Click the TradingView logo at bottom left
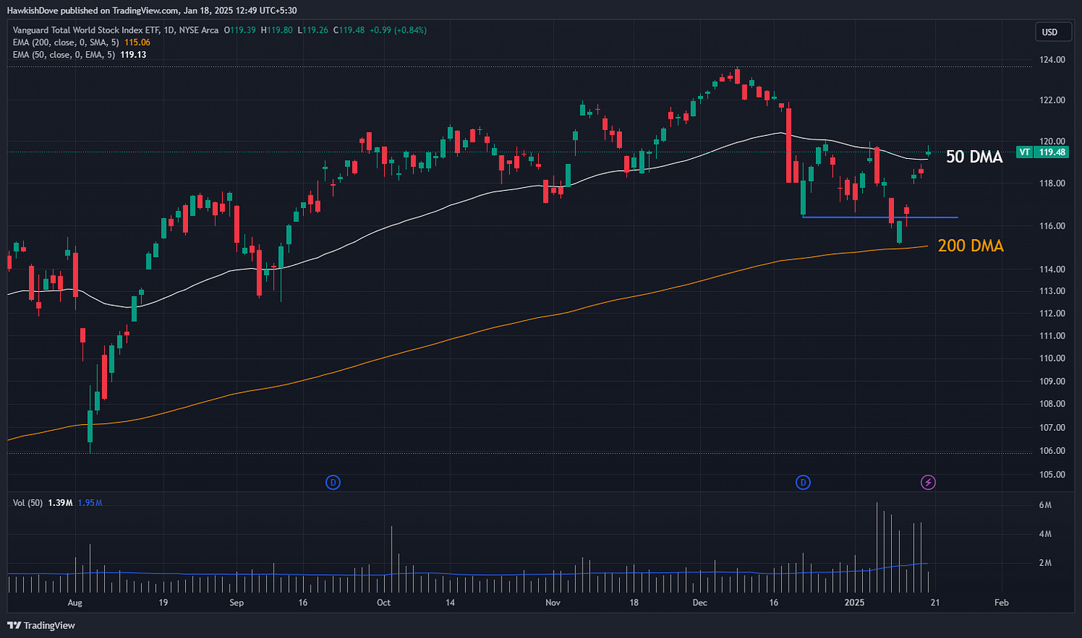1082x638 pixels. click(x=42, y=625)
